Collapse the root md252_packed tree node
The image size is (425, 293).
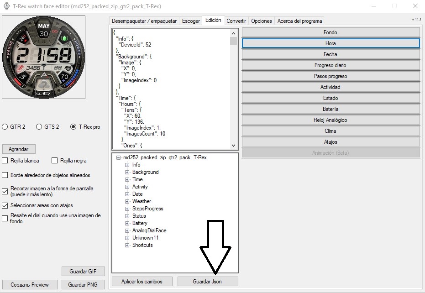point(119,157)
